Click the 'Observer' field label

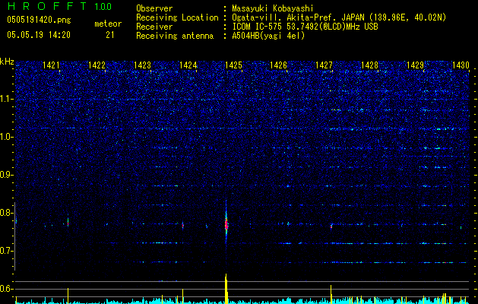tap(154, 8)
